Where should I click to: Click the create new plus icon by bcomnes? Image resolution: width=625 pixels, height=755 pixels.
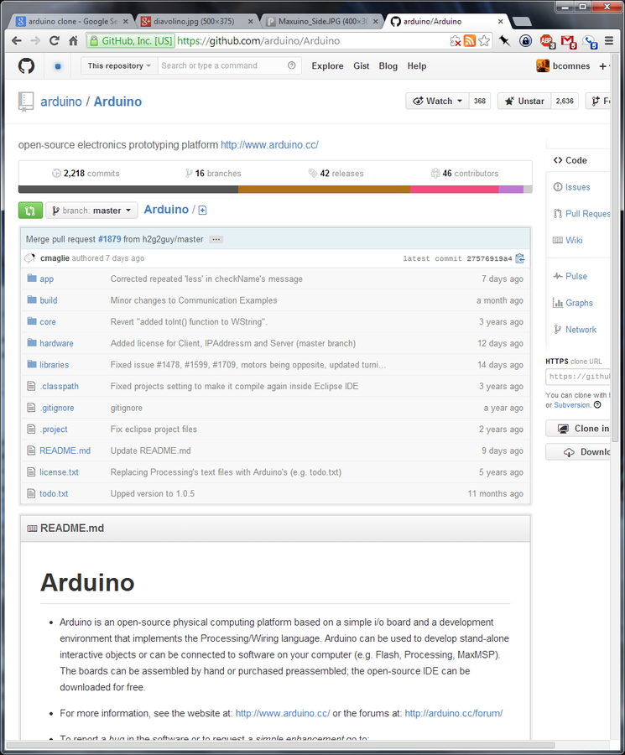(x=603, y=66)
